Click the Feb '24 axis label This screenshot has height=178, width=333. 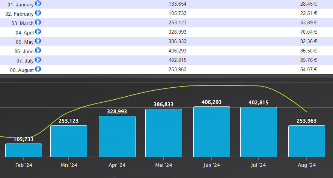(24, 165)
